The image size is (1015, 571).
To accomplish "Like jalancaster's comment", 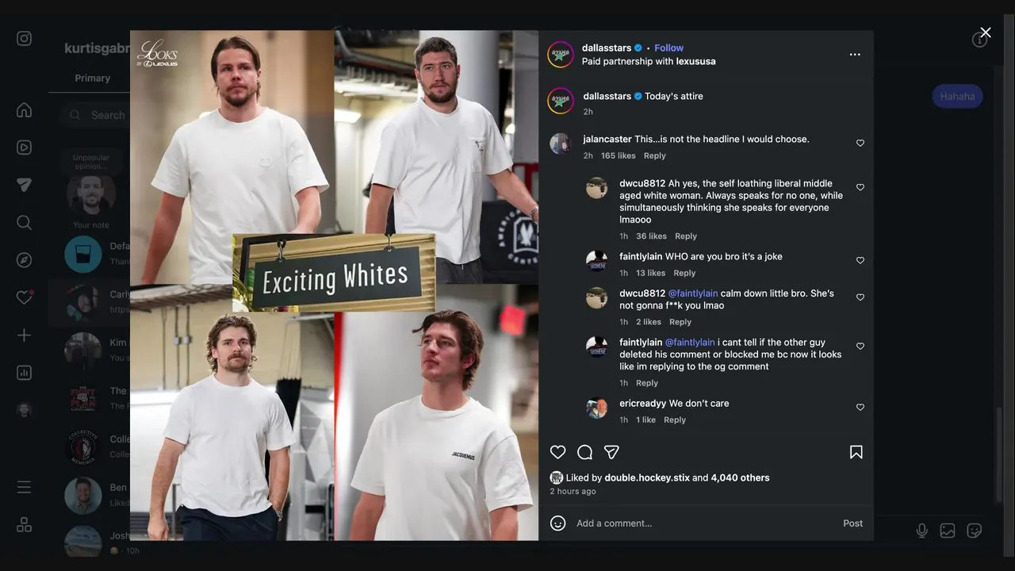I will [860, 144].
